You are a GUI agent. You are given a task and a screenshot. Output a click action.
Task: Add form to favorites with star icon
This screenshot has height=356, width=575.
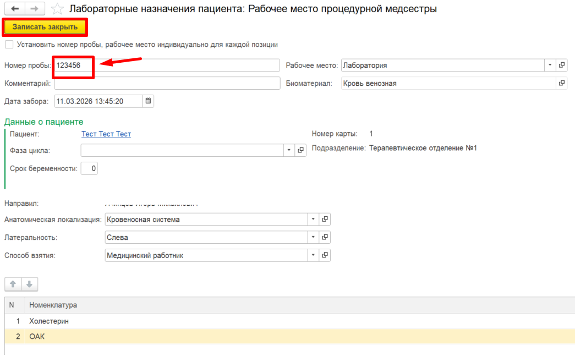56,9
